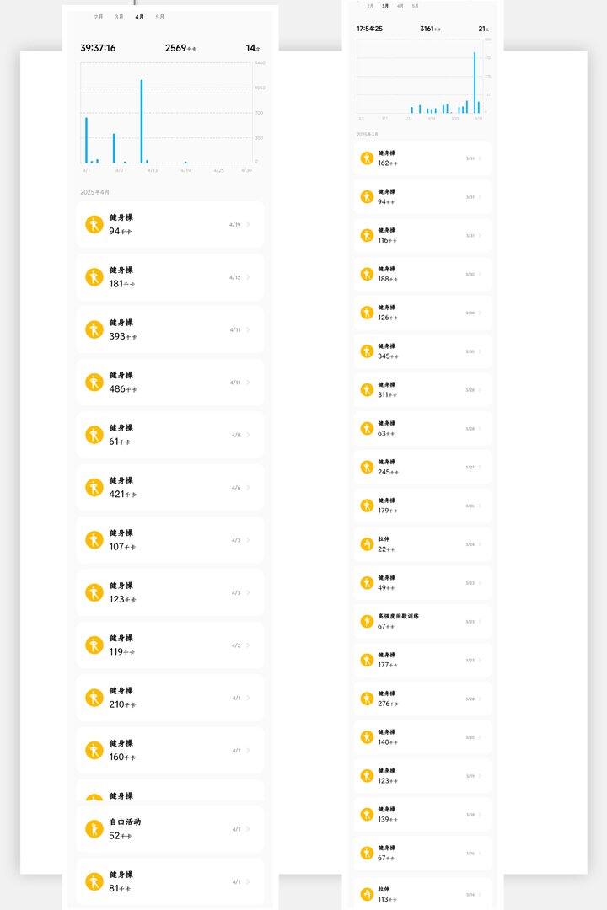Image resolution: width=607 pixels, height=910 pixels.
Task: Select 3月 tab above 2569 total
Action: (x=119, y=18)
